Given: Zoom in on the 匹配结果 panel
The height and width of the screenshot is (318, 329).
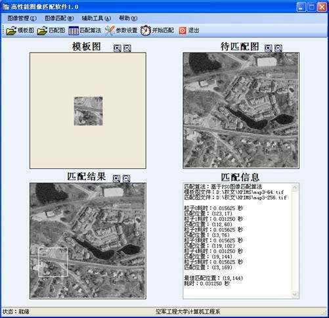Looking at the screenshot, I should tap(116, 179).
